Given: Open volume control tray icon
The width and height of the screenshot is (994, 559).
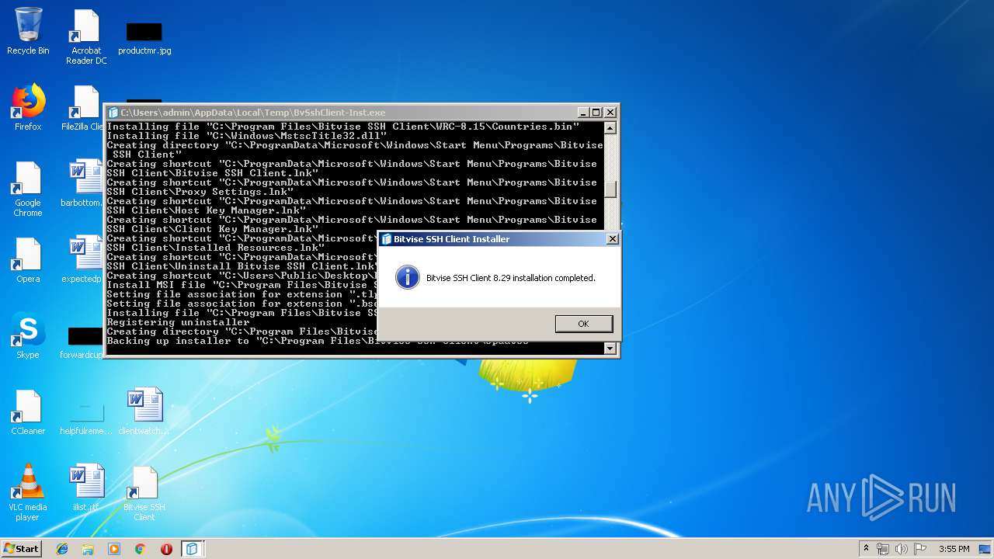Looking at the screenshot, I should click(x=902, y=549).
